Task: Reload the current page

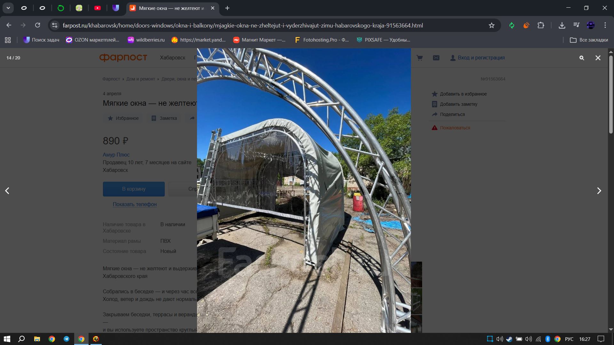Action: (x=38, y=25)
